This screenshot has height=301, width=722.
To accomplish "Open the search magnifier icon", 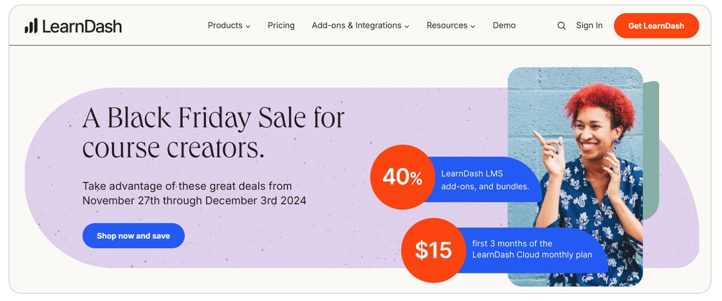I will tap(561, 26).
